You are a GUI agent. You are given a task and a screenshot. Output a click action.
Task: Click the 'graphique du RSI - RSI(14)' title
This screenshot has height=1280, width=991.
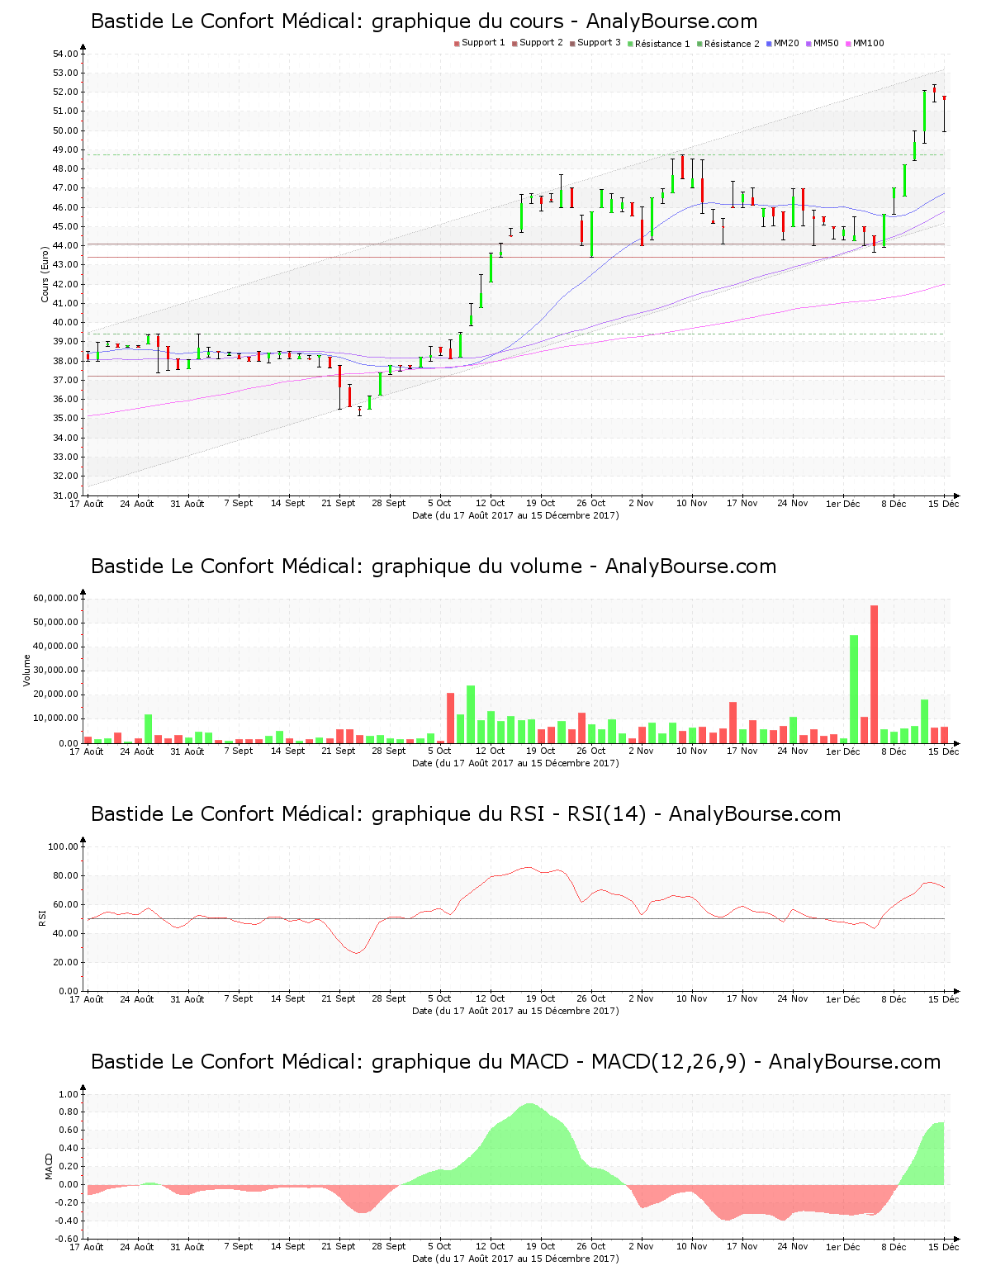tap(466, 814)
